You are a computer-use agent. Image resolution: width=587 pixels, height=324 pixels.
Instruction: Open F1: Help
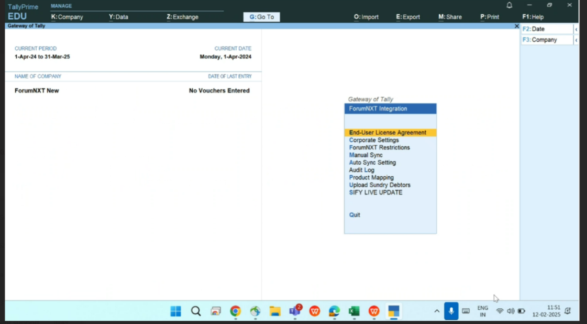tap(533, 17)
